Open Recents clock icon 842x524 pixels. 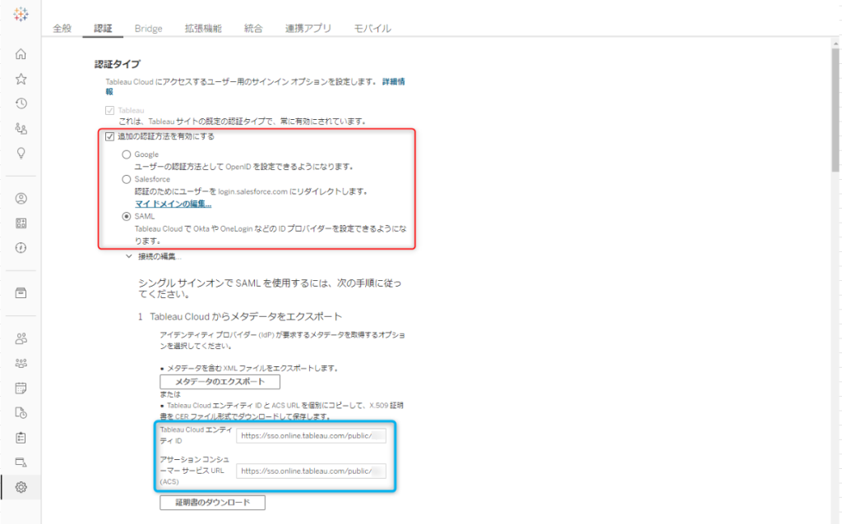(21, 103)
